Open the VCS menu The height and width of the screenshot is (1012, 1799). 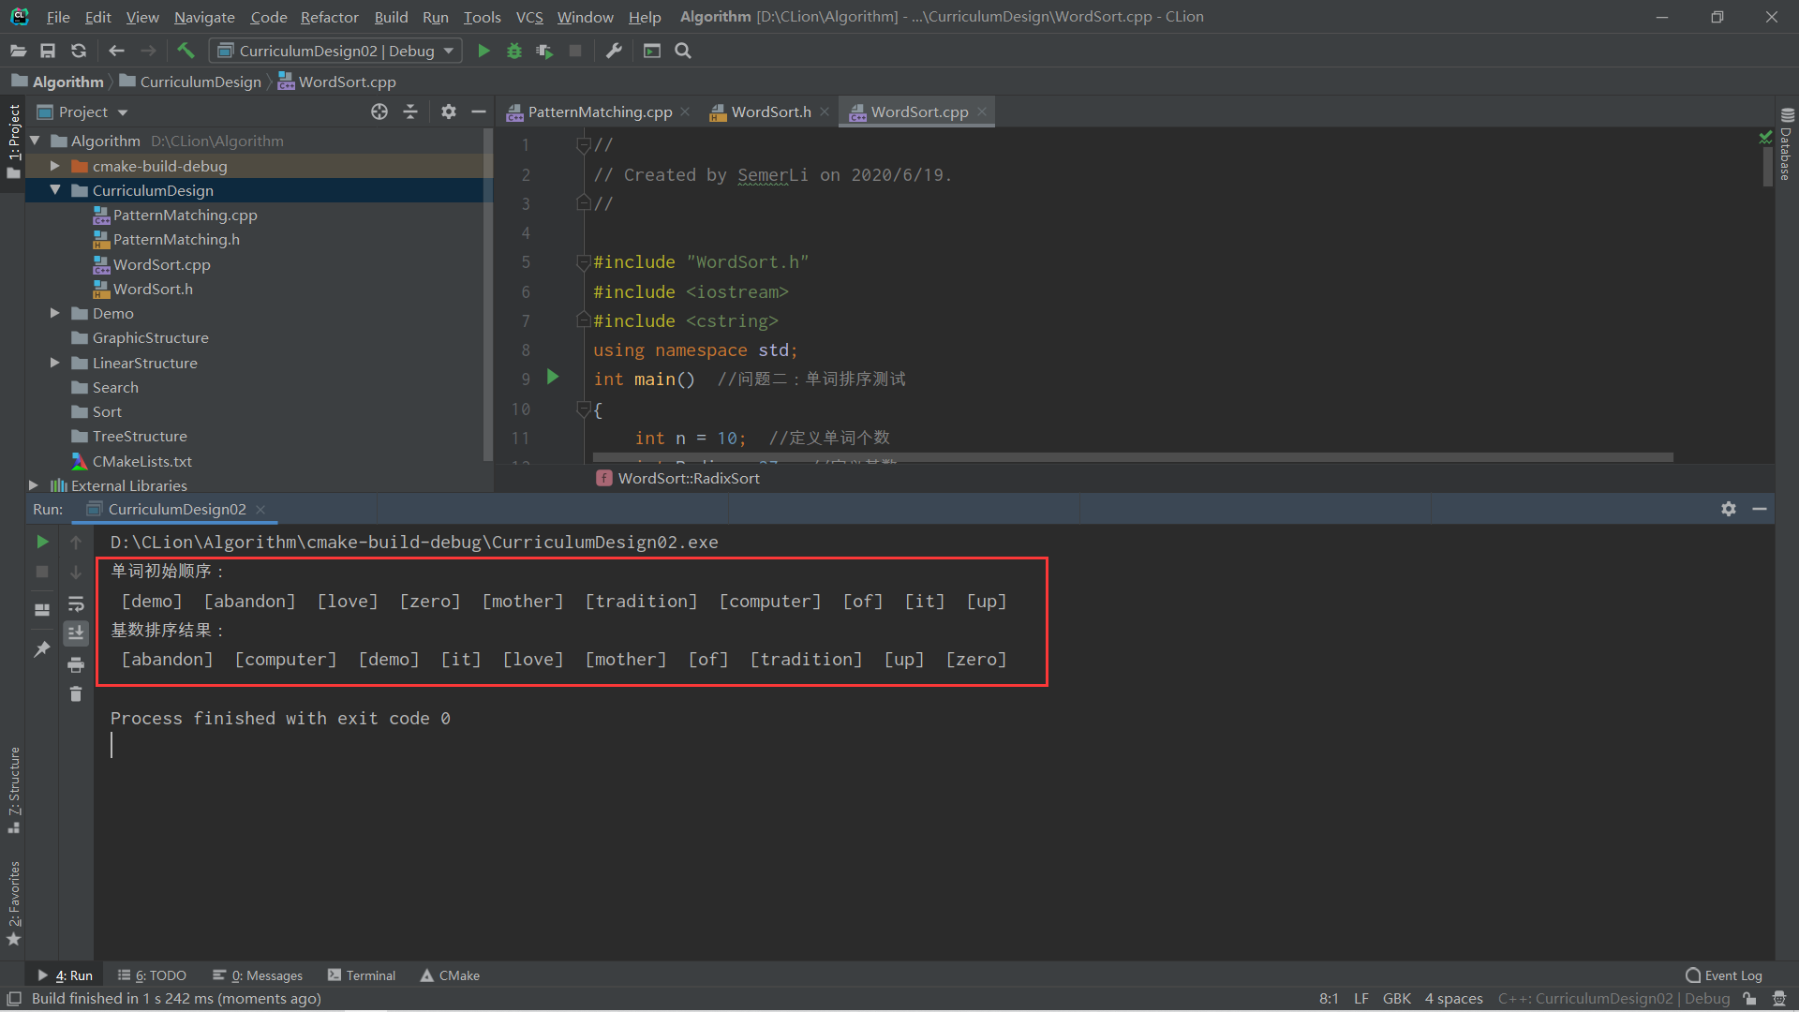(x=529, y=17)
